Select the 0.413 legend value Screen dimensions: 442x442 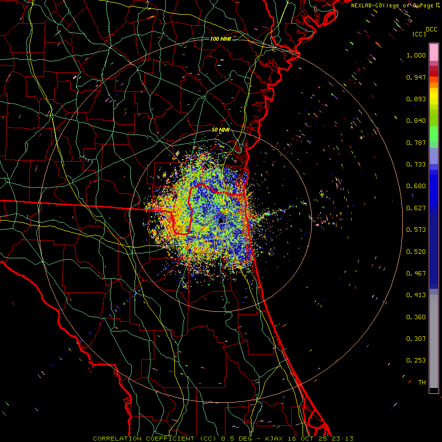click(x=416, y=295)
